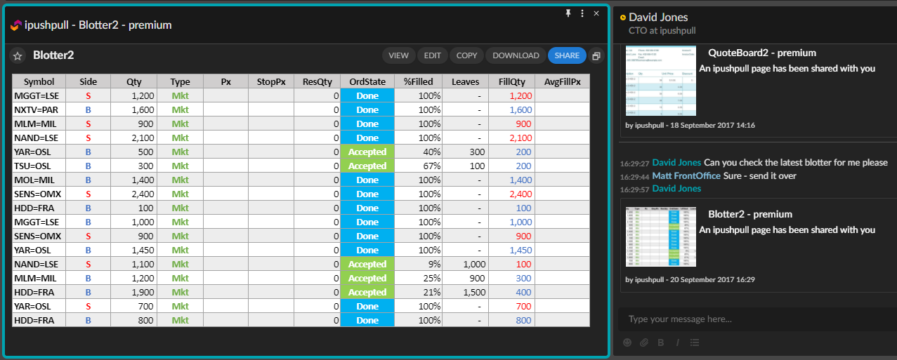The width and height of the screenshot is (897, 360).
Task: Click the 'Matt FrontOffice' sender name
Action: click(x=686, y=175)
